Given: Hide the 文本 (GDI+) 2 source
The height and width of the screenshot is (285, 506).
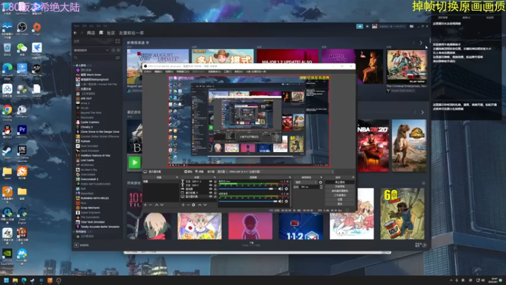Looking at the screenshot, I should pyautogui.click(x=211, y=182).
